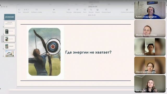The height and width of the screenshot is (94, 167).
Task: Select slide 4 archer thumbnail
Action: point(10,39)
